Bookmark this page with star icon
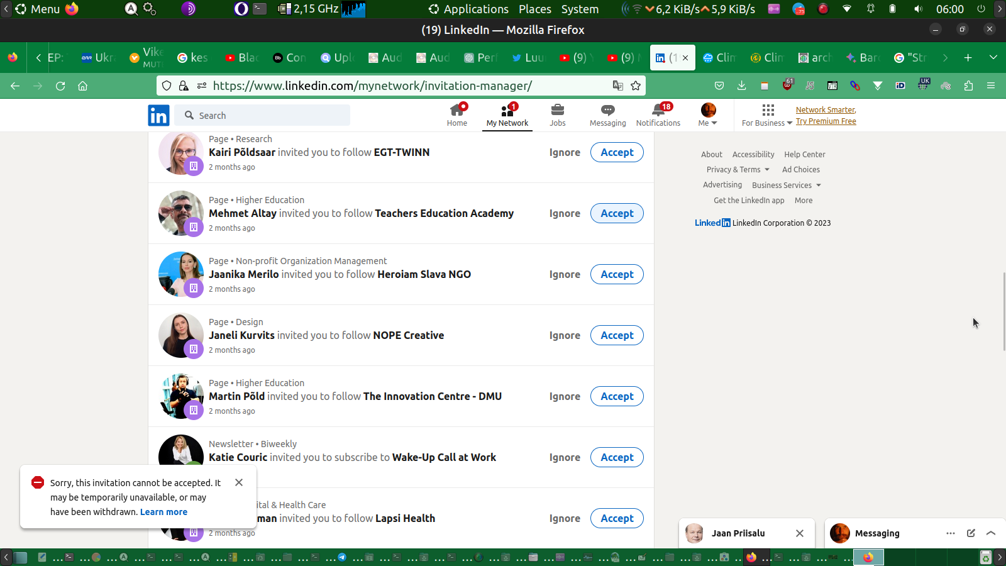 [636, 86]
